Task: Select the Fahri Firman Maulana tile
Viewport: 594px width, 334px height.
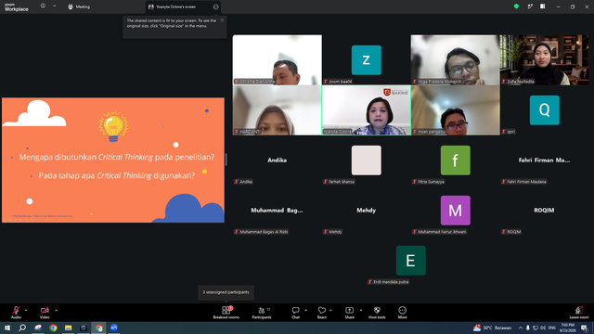Action: tap(545, 161)
